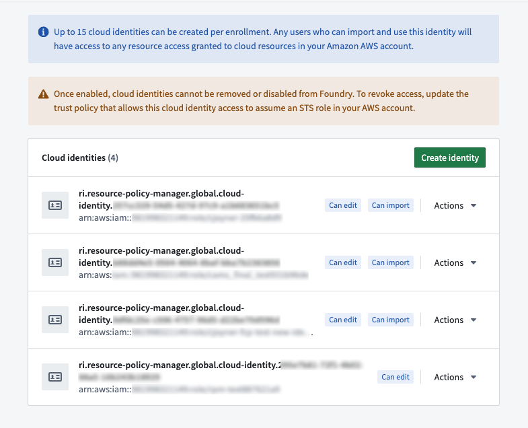Click the arn:aws ARN under second identity
This screenshot has width=528, height=428.
point(193,275)
